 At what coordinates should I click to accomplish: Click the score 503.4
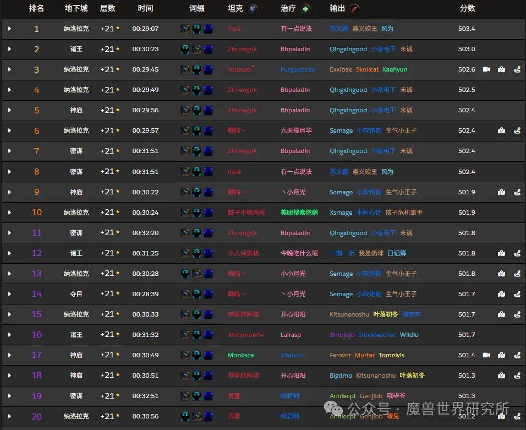coord(467,29)
